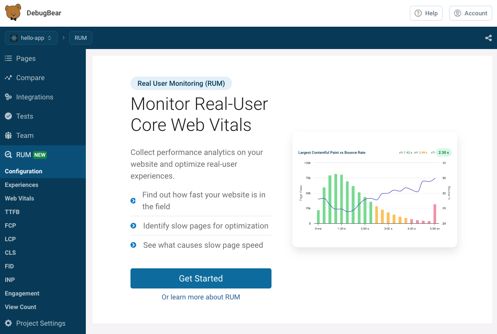Open Tests in the sidebar
Image resolution: width=497 pixels, height=334 pixels.
tap(43, 116)
